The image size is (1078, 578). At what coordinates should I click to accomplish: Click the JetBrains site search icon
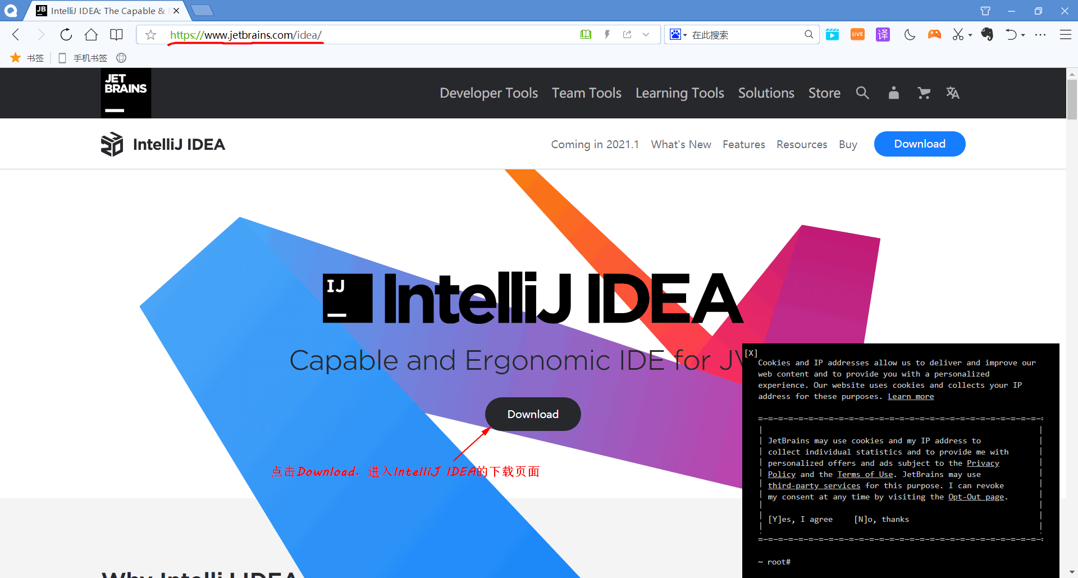(x=862, y=93)
